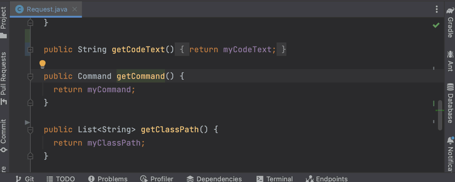Open the Notifications panel
Screen dimensions: 455x182
[450, 154]
